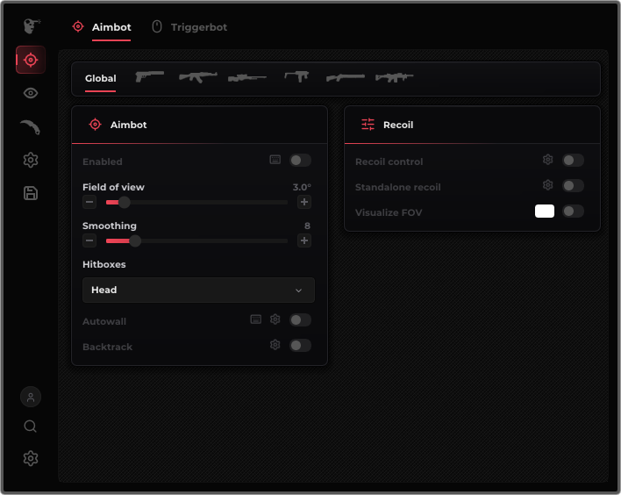Toggle the Standalone recoil switch
This screenshot has width=621, height=495.
(x=573, y=186)
